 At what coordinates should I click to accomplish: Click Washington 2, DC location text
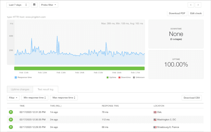tap(167, 120)
